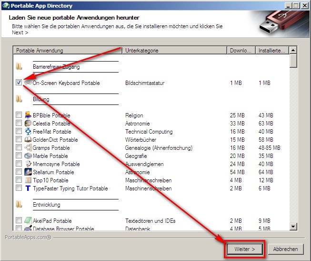Check the Marble Portable checkbox
311x261 pixels.
coord(19,155)
